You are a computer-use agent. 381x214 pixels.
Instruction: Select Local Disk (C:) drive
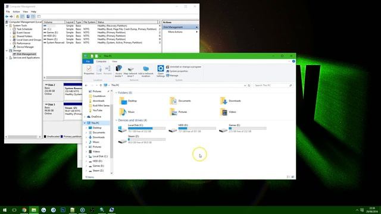pyautogui.click(x=142, y=128)
